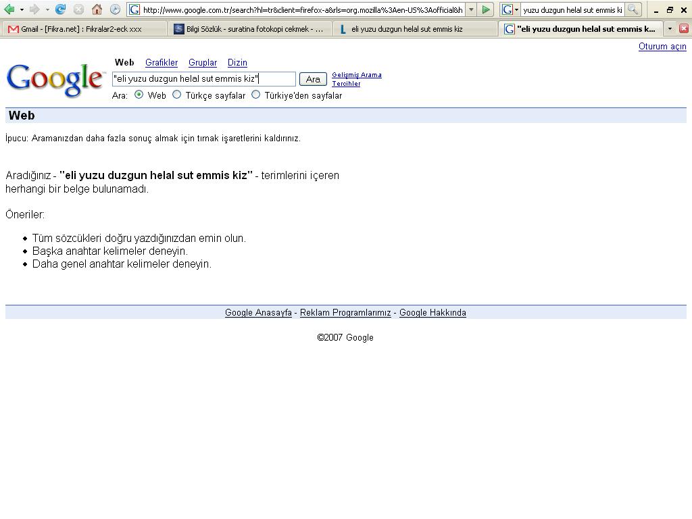The image size is (692, 519).
Task: Open the Back button history dropdown
Action: [22, 9]
